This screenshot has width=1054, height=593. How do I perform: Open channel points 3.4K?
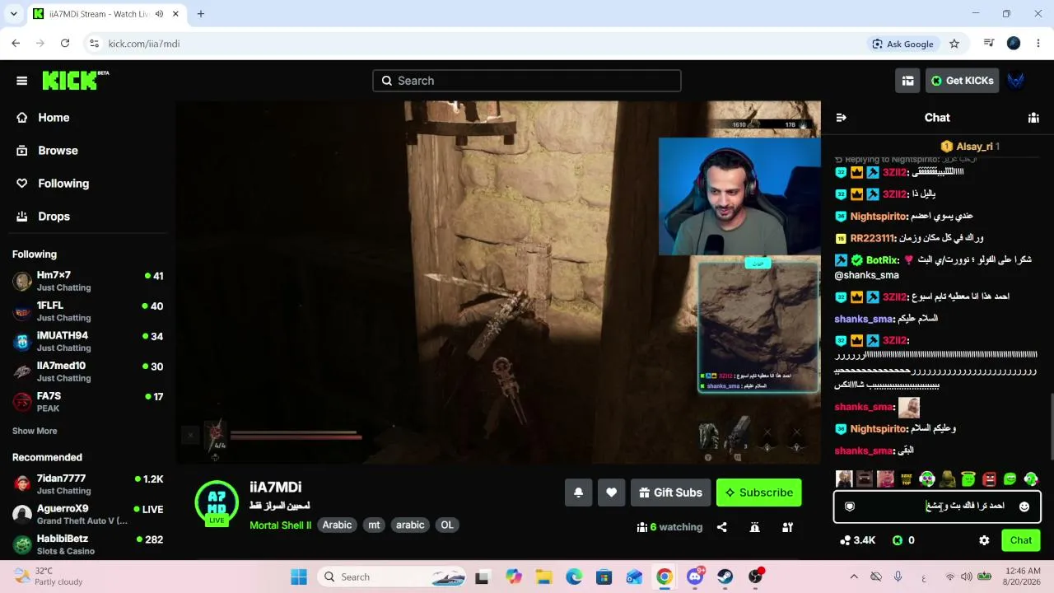tap(857, 540)
